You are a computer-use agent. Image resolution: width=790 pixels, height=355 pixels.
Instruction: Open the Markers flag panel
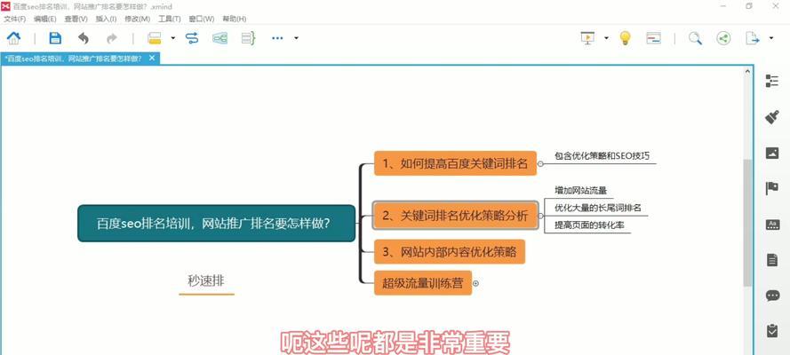point(772,188)
